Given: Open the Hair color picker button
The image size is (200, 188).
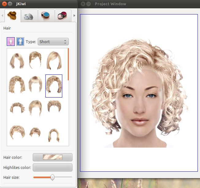Looking at the screenshot, I should point(52,157).
